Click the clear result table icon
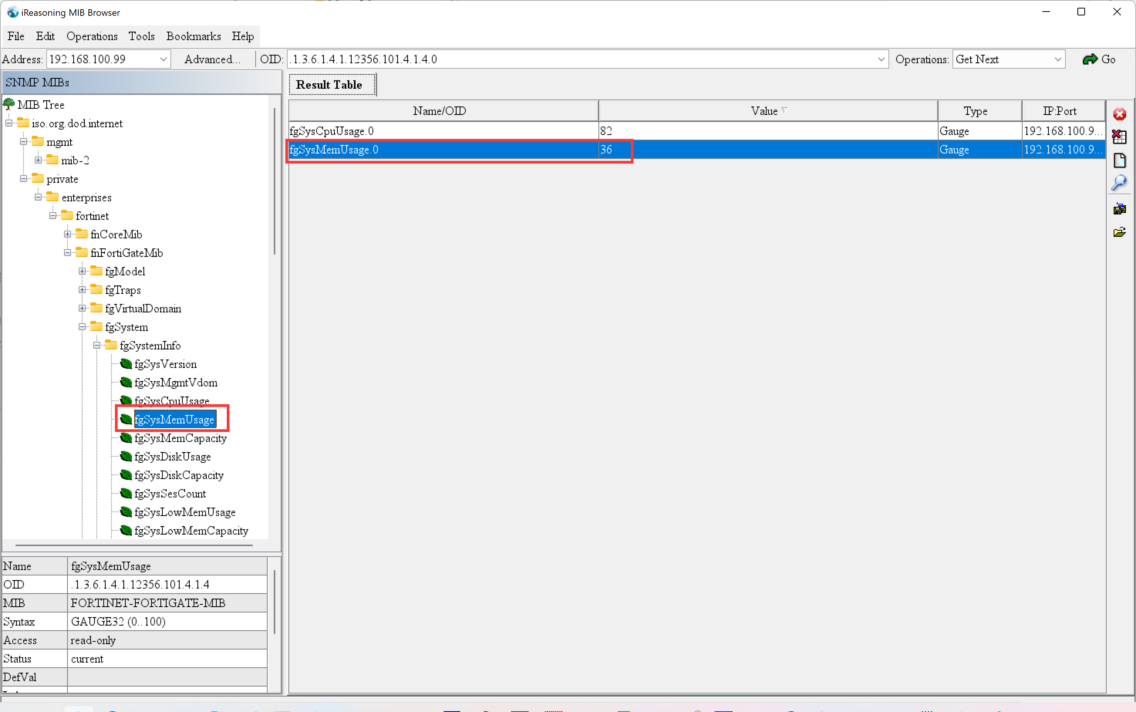Screen dimensions: 1136x712 point(1119,137)
